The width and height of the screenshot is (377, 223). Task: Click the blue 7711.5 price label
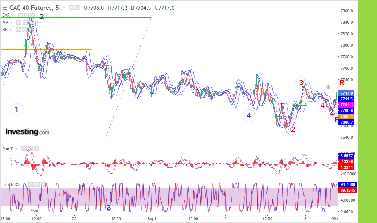346,99
